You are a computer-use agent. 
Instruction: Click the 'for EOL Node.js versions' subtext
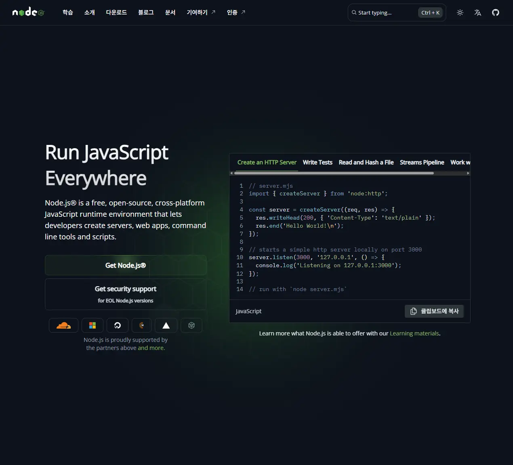(x=126, y=301)
